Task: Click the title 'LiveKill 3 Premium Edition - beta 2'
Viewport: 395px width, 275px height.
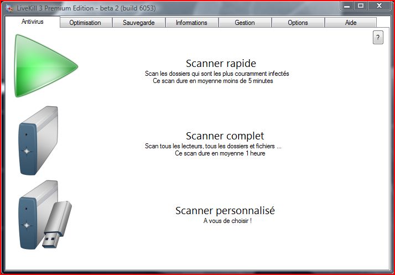Action: point(67,8)
